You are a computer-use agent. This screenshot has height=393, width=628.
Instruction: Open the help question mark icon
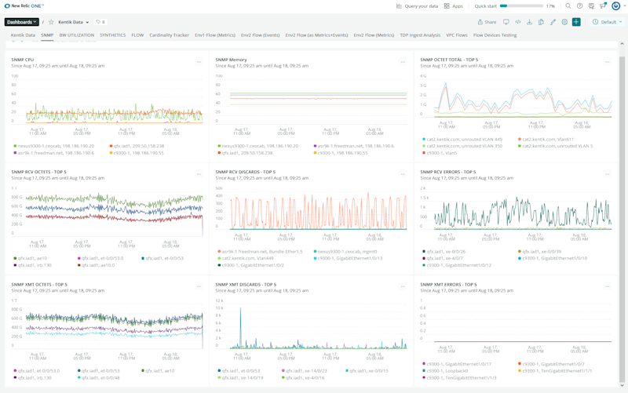point(579,6)
